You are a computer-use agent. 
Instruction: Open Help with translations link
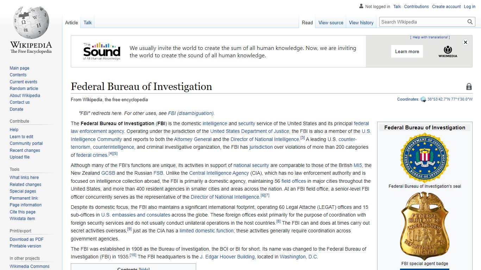[430, 37]
